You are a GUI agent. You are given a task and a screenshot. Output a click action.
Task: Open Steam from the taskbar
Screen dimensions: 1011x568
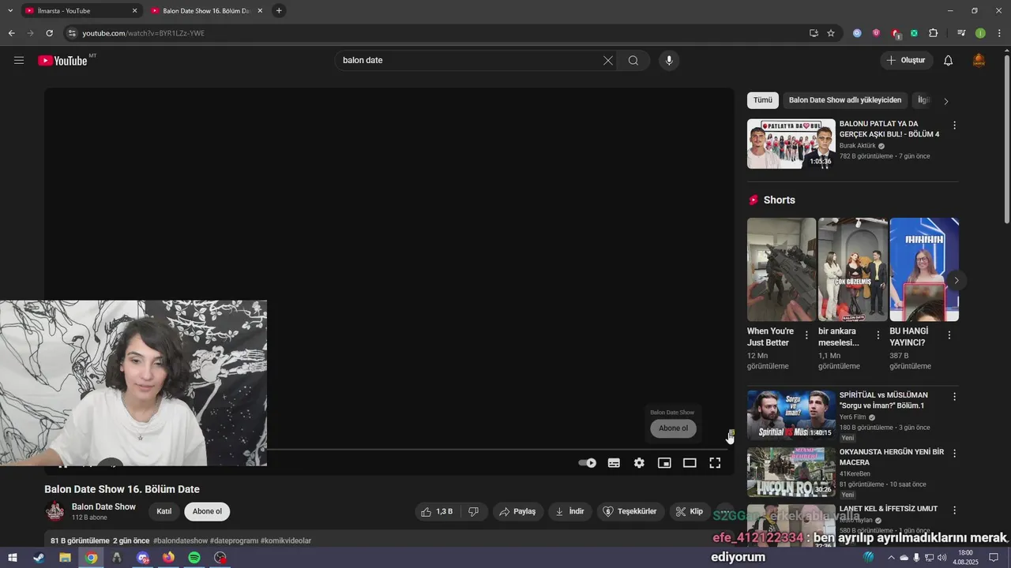(39, 558)
